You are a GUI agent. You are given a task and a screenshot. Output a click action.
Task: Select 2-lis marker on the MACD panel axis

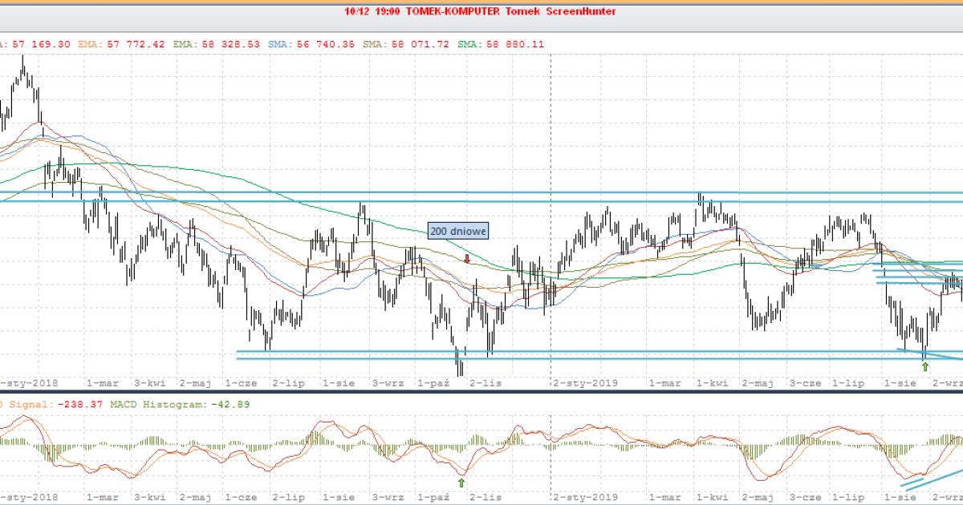(486, 497)
